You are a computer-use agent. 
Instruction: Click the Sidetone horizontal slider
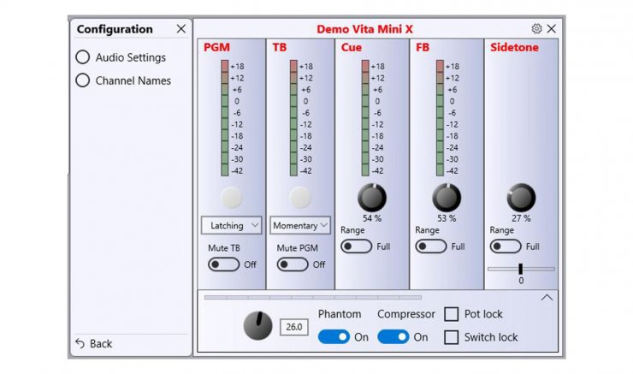tap(521, 269)
